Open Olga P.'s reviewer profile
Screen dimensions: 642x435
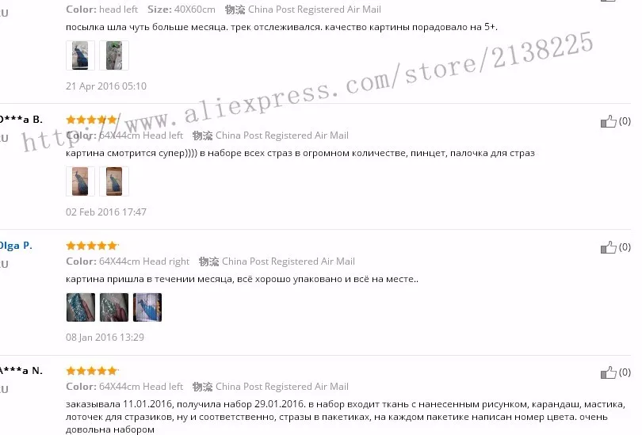[16, 246]
